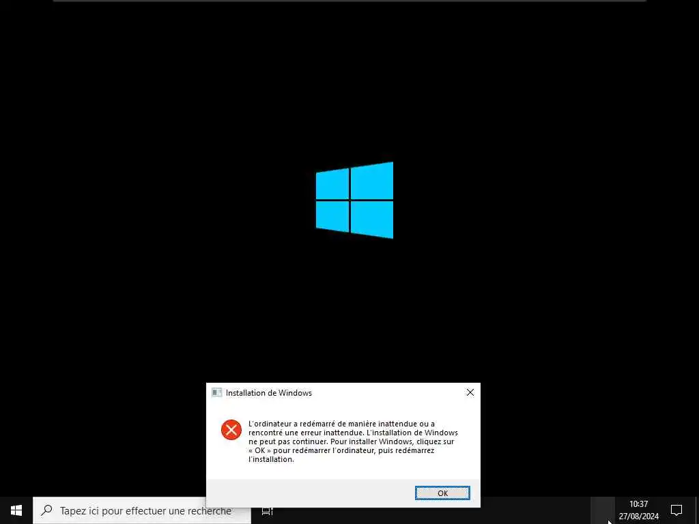The width and height of the screenshot is (699, 524).
Task: Click the dialog title Installation de Windows
Action: (x=269, y=392)
